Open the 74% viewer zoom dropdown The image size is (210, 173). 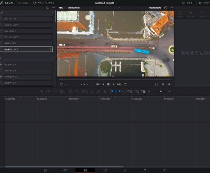(63, 8)
